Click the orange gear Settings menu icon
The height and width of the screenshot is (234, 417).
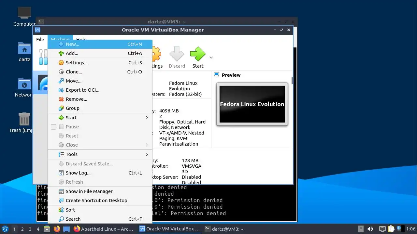(x=61, y=63)
